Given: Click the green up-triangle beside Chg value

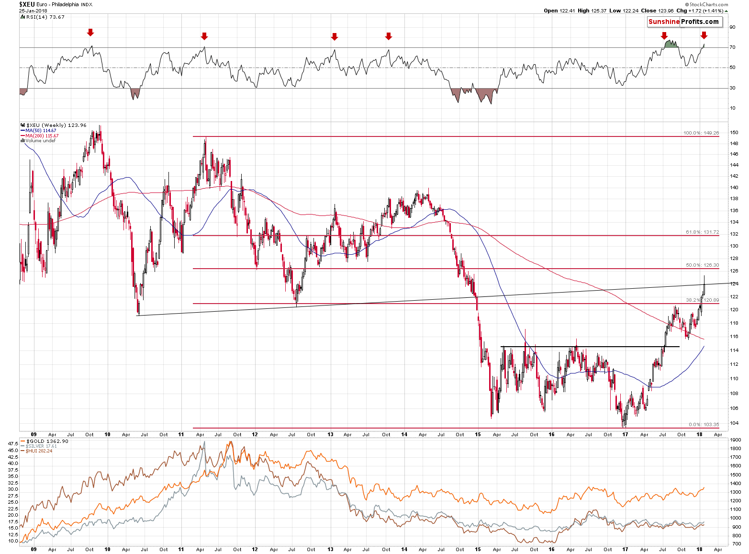Looking at the screenshot, I should point(726,11).
